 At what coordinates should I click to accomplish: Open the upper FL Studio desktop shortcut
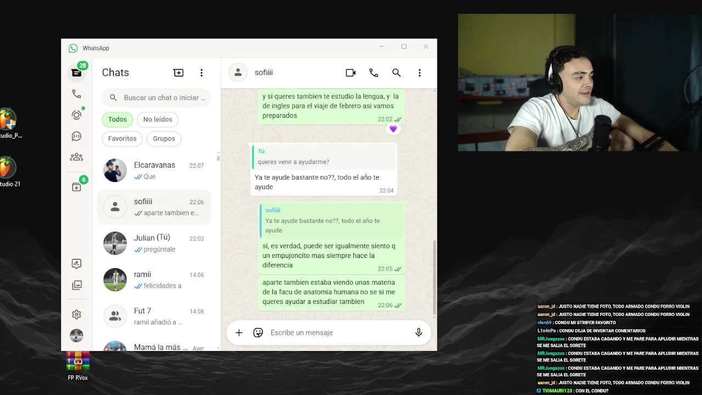(9, 123)
